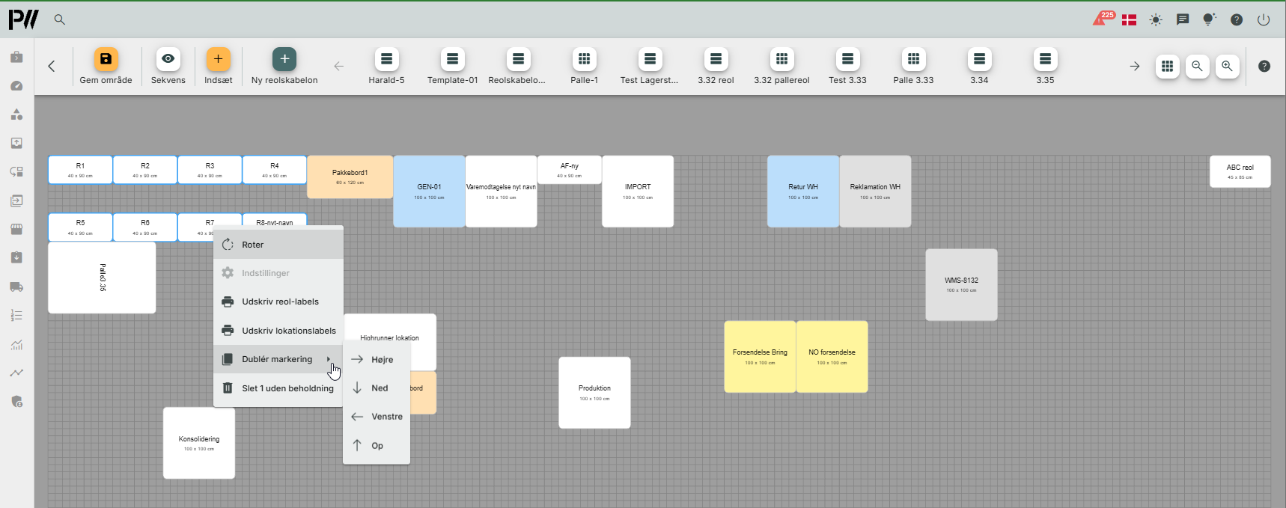The height and width of the screenshot is (508, 1286).
Task: Select the R4 shelf block
Action: [x=275, y=170]
